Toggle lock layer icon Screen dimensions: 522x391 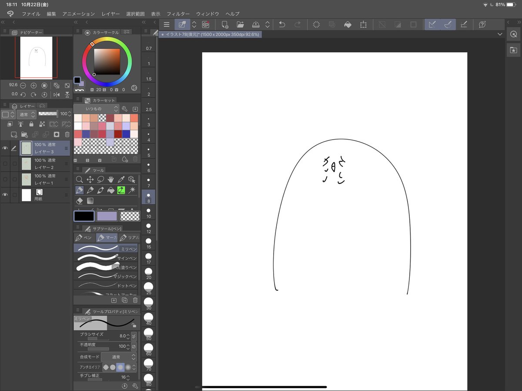point(31,124)
